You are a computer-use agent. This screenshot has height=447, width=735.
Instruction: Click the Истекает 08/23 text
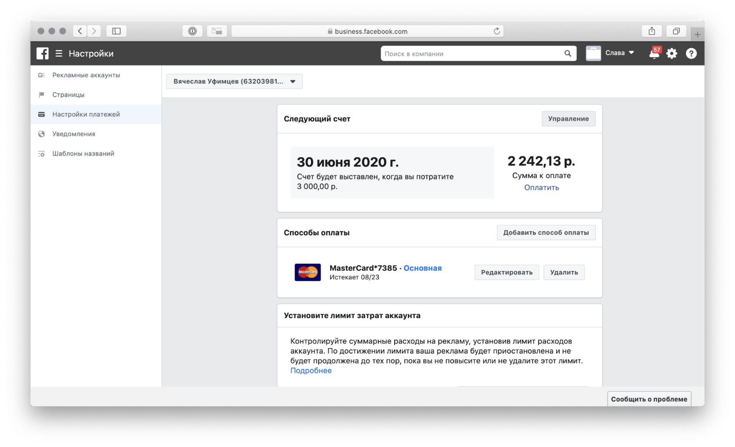[x=354, y=277]
